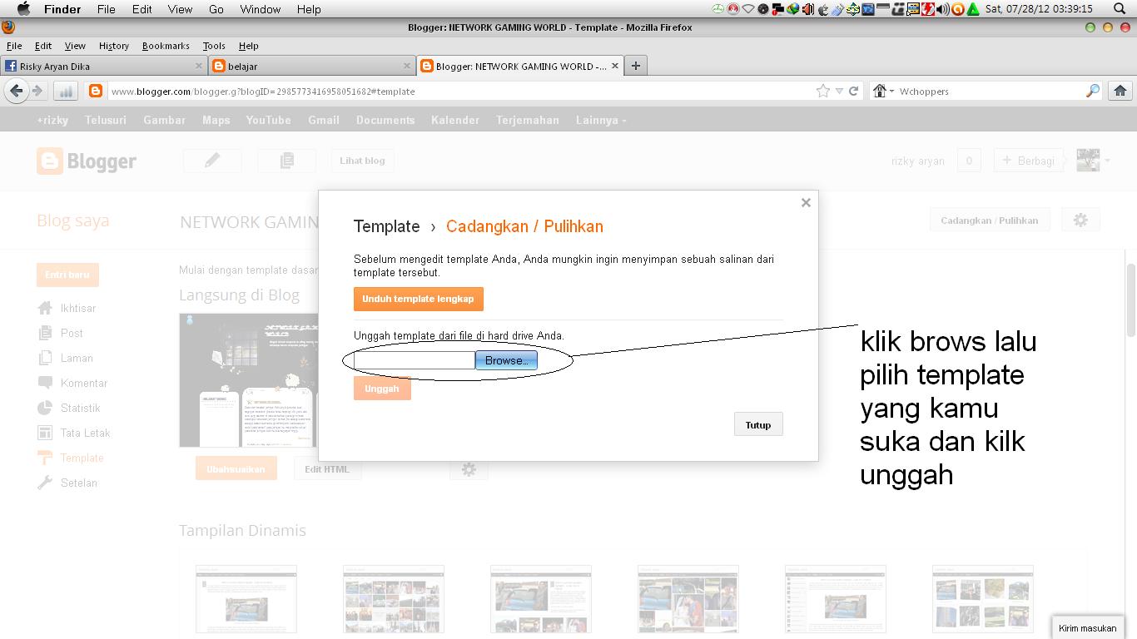
Task: Open the Laman link in sidebar
Action: (x=77, y=358)
